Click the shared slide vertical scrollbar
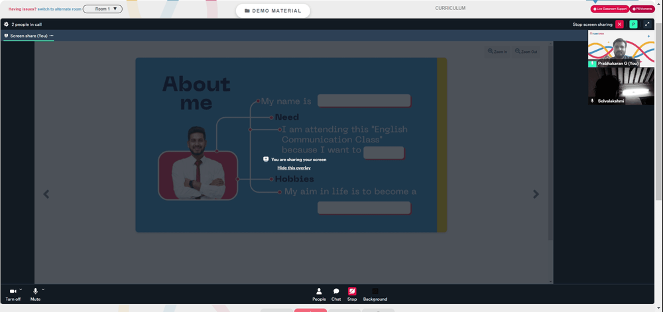The image size is (663, 312). pyautogui.click(x=550, y=144)
